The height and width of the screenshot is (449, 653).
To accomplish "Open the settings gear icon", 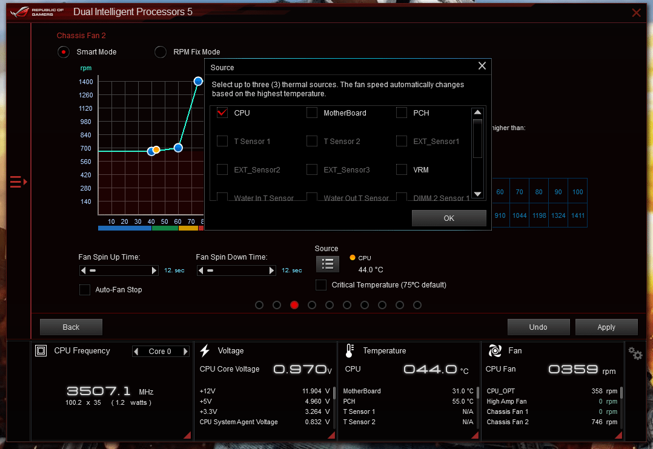I will pos(635,353).
